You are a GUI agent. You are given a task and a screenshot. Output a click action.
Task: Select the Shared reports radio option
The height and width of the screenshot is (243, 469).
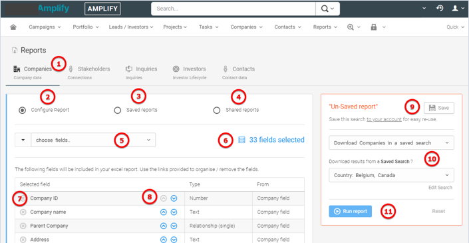tap(217, 111)
